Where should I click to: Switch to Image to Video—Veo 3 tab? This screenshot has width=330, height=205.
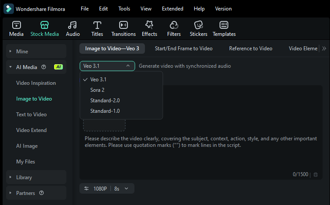pos(112,49)
